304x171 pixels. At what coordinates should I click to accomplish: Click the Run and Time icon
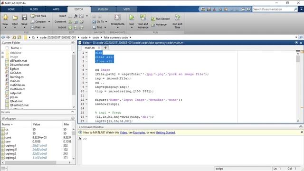pos(177,18)
